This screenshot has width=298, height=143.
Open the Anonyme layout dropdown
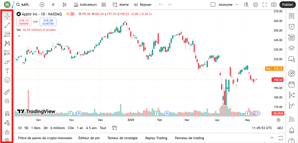[228, 5]
